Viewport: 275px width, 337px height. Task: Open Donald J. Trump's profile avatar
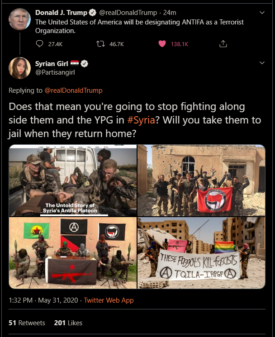tap(19, 19)
